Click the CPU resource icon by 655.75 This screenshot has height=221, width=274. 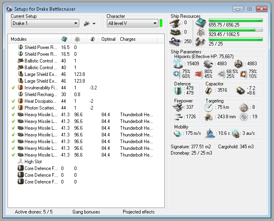click(201, 23)
